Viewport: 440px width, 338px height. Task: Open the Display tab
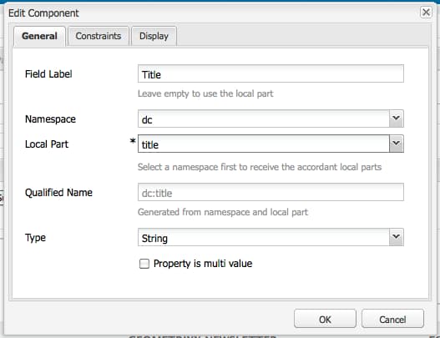(154, 36)
